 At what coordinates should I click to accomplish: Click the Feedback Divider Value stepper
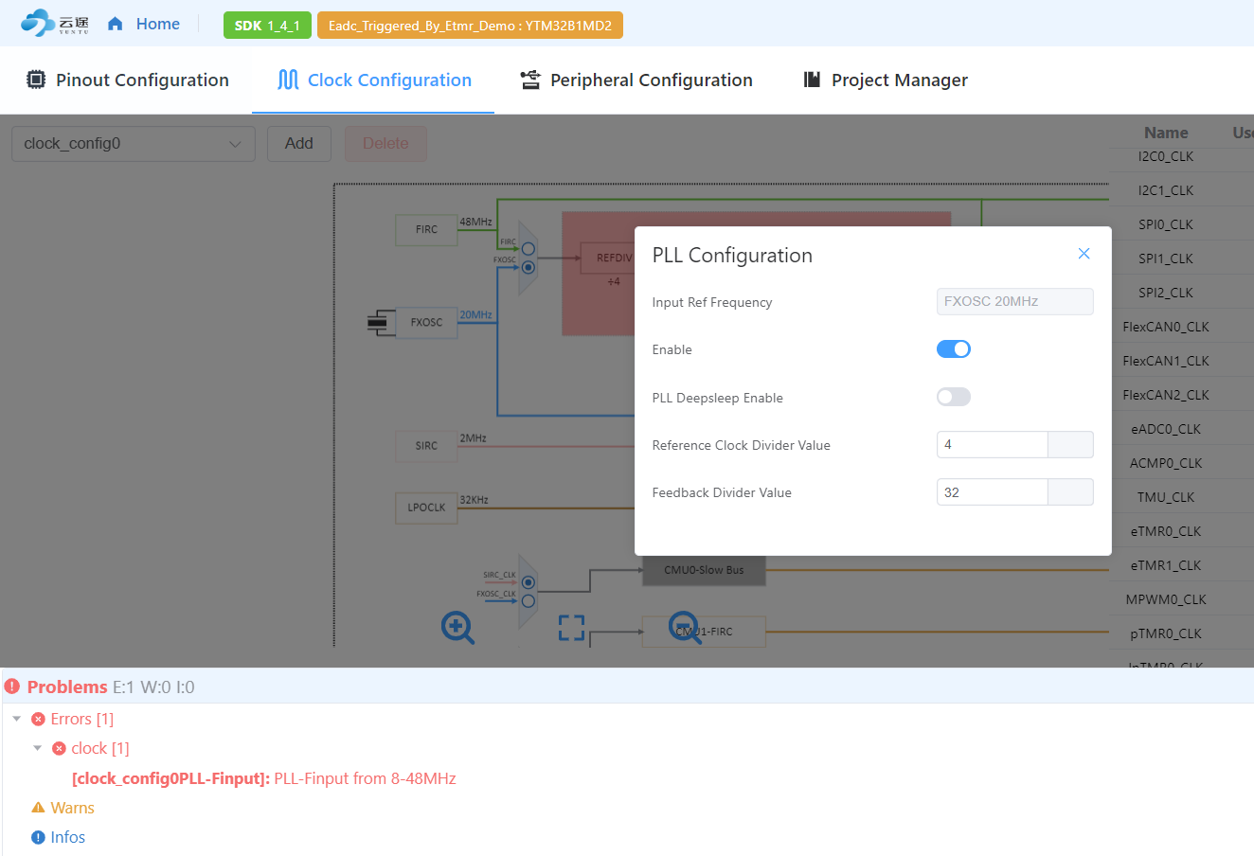click(1070, 492)
